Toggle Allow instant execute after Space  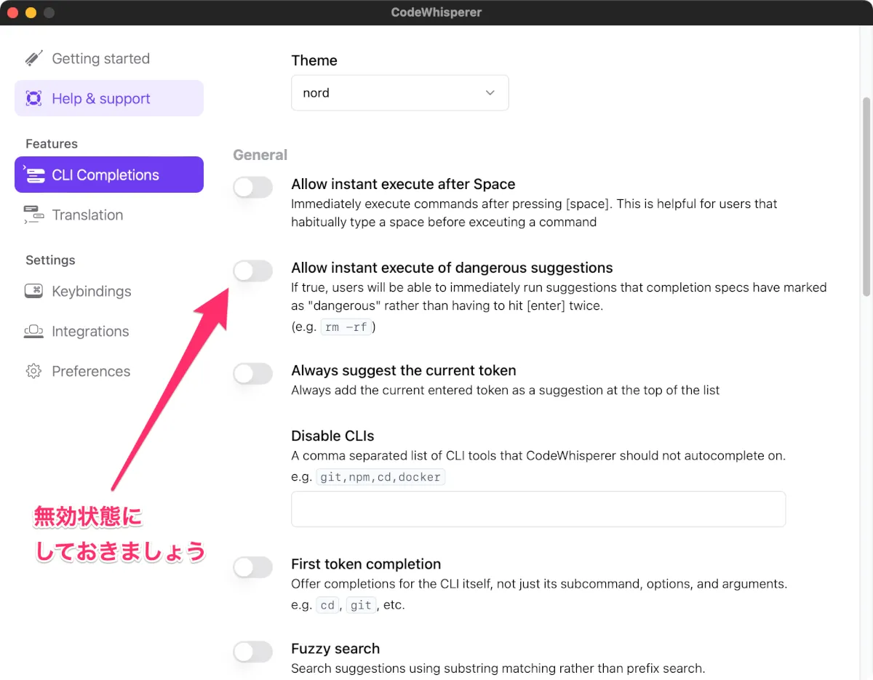pos(252,188)
